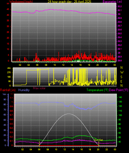Click the '35' windspeed scale value

[8, 21]
